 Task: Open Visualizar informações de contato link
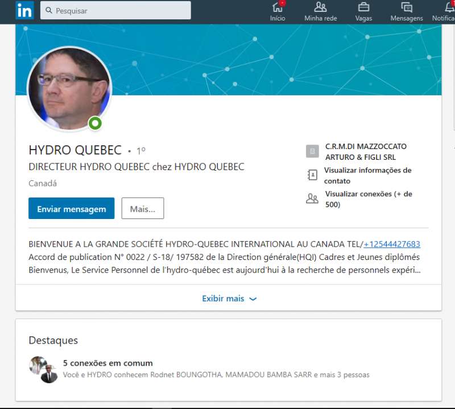coord(367,175)
